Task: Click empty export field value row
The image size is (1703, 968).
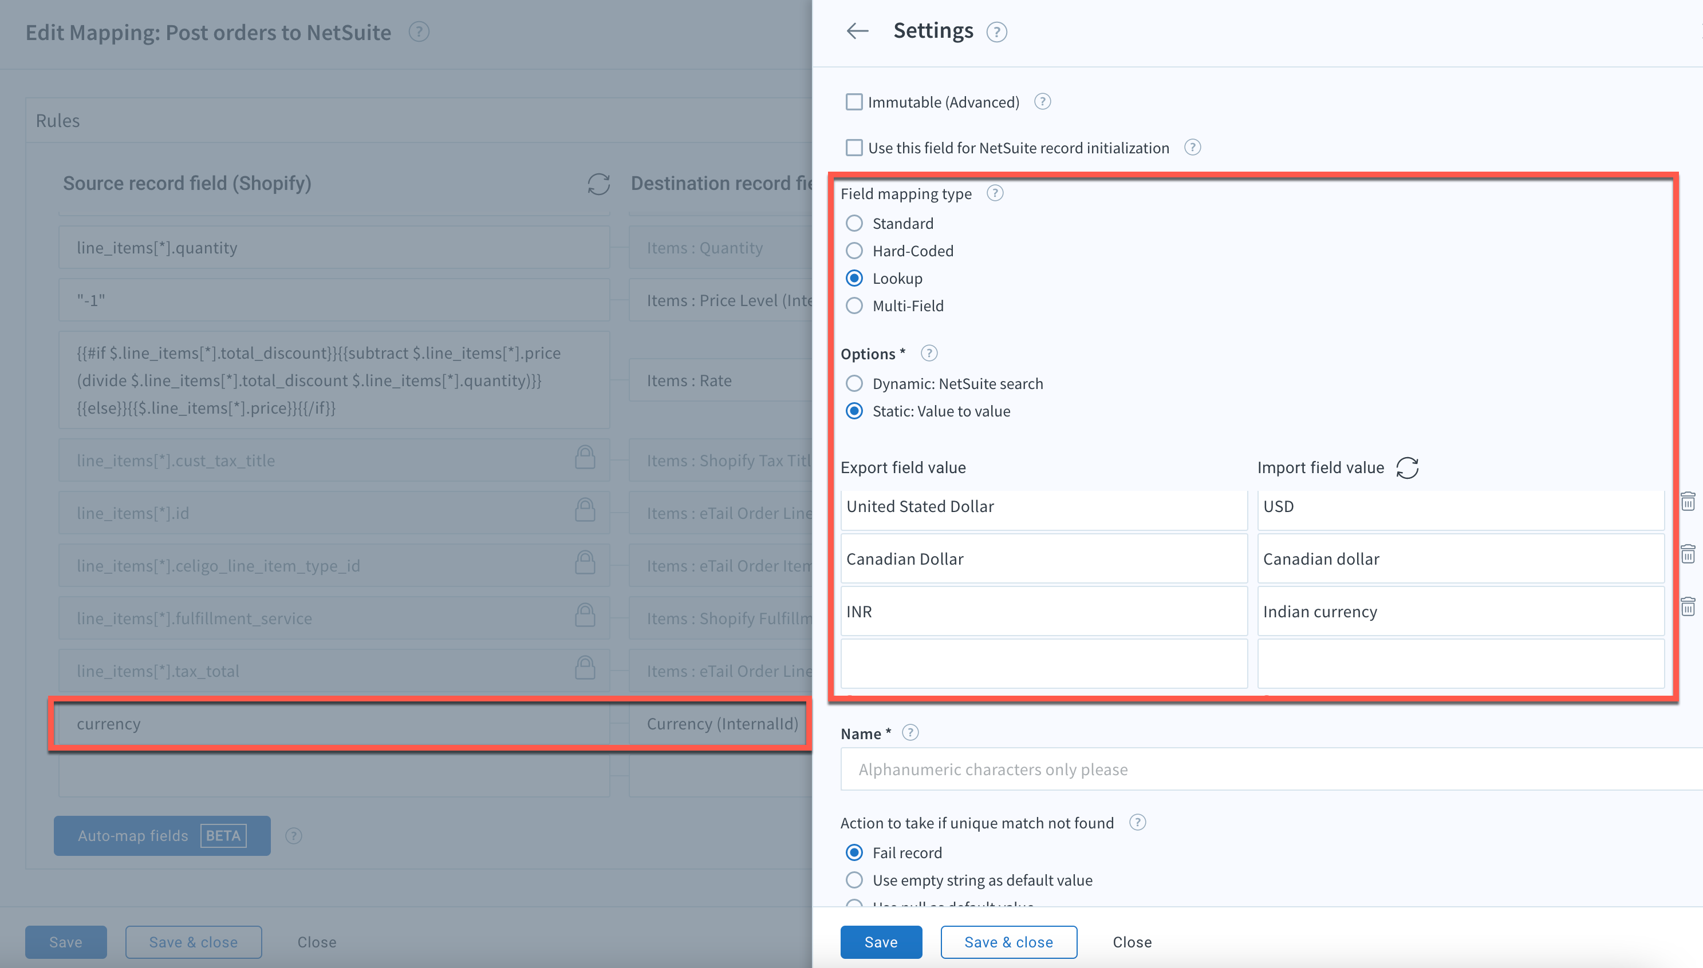Action: (1044, 664)
